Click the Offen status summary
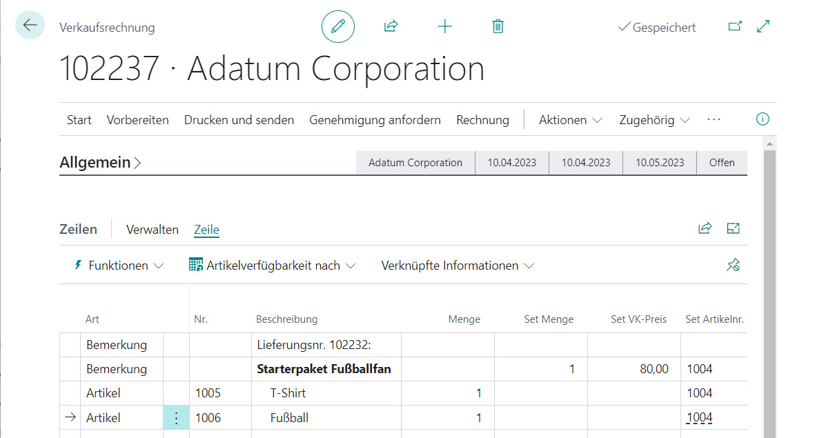 722,163
